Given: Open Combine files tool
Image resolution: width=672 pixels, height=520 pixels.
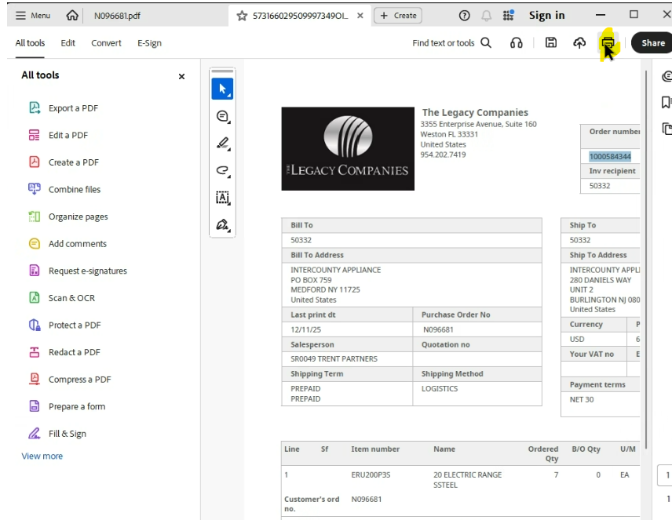Looking at the screenshot, I should [64, 189].
